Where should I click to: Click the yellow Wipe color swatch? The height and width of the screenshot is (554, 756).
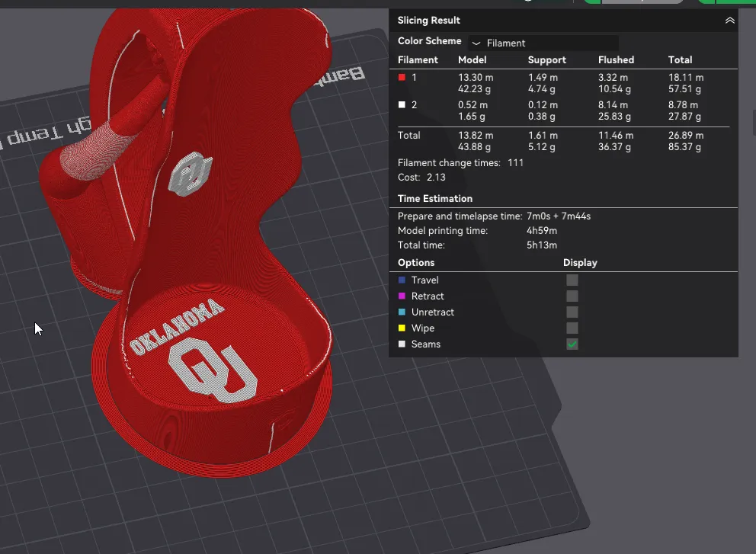[x=402, y=328]
